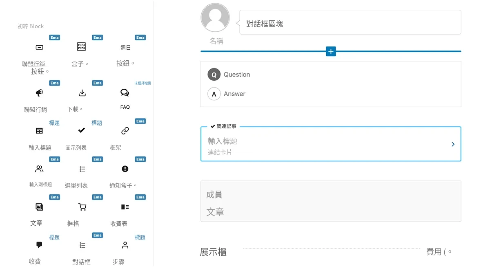Click the 費用 price text
Viewport: 490px width, 275px height.
click(x=434, y=252)
